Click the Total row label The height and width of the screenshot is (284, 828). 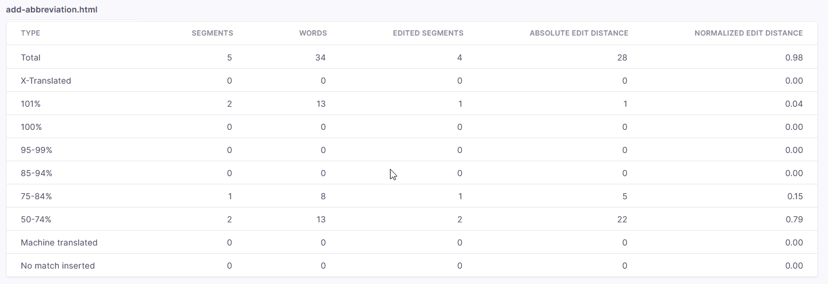pyautogui.click(x=31, y=58)
